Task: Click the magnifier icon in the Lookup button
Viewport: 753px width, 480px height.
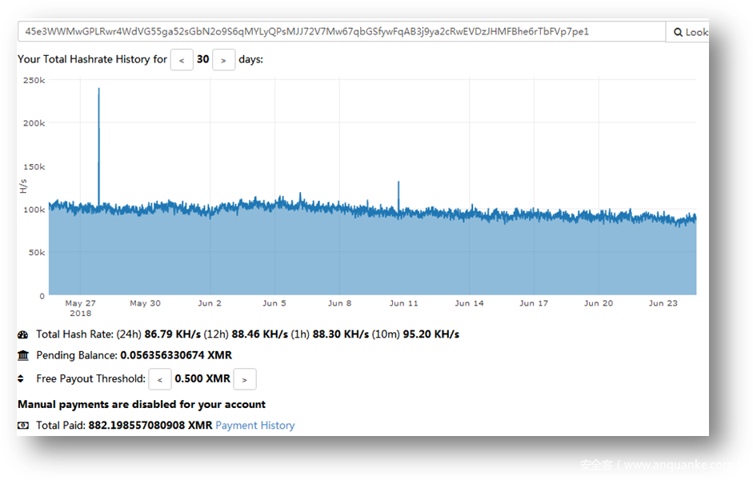Action: (678, 32)
